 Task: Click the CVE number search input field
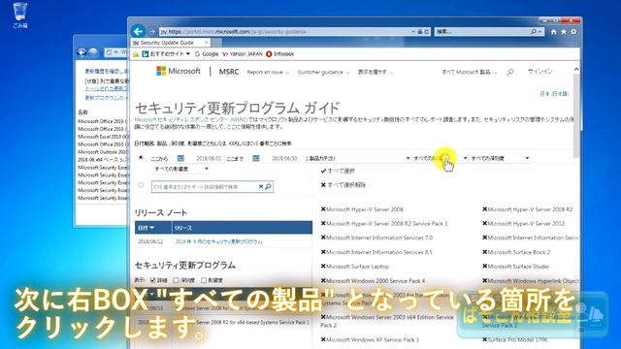pos(205,187)
